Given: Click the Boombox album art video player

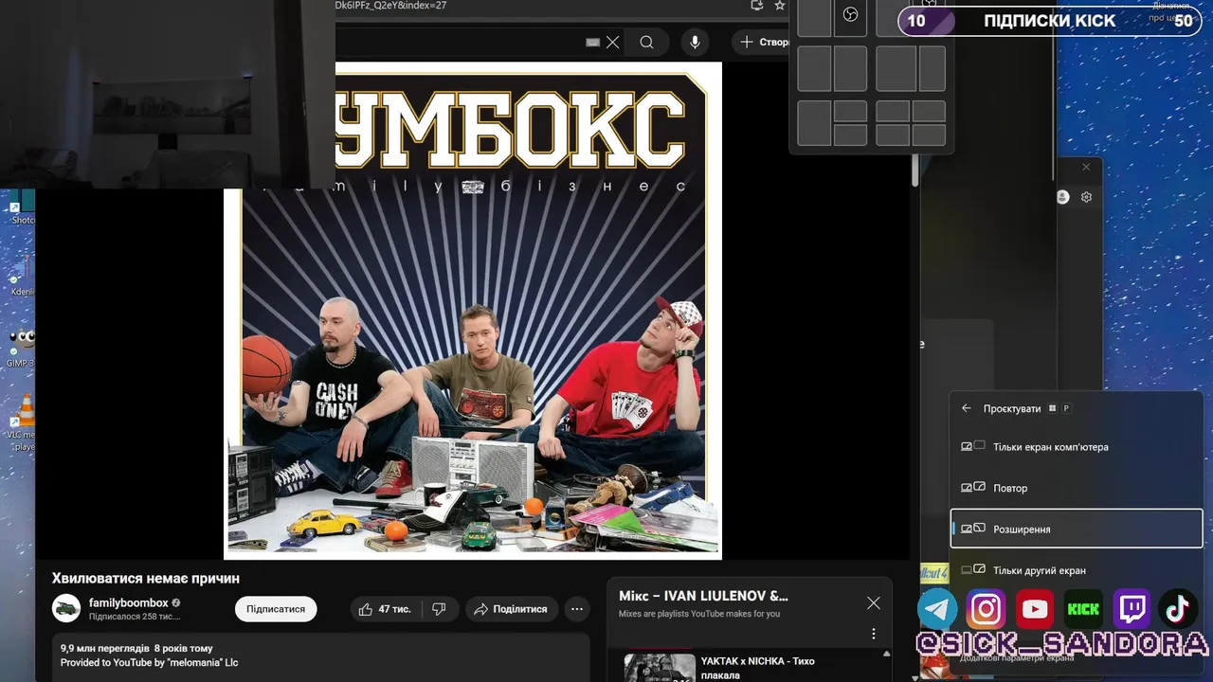Looking at the screenshot, I should click(x=472, y=311).
